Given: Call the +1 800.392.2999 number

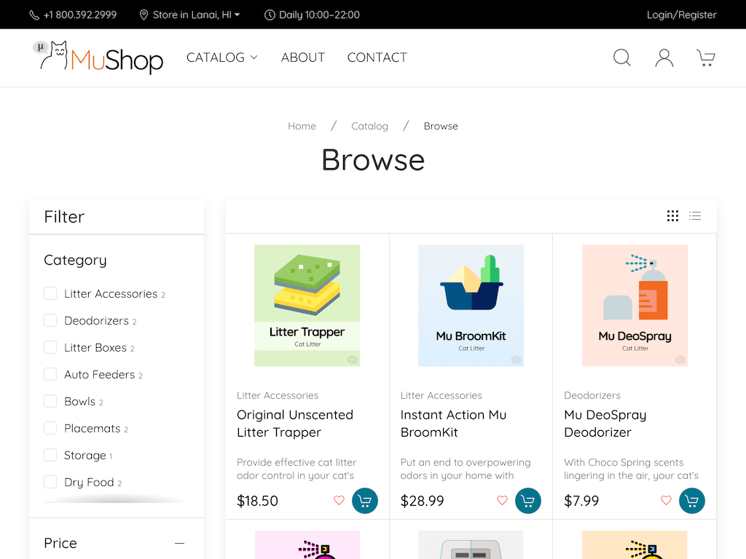Looking at the screenshot, I should pos(80,15).
